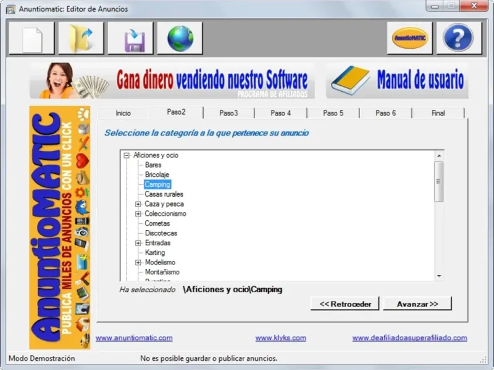The image size is (494, 370).
Task: Select the Discotecas category
Action: click(161, 234)
